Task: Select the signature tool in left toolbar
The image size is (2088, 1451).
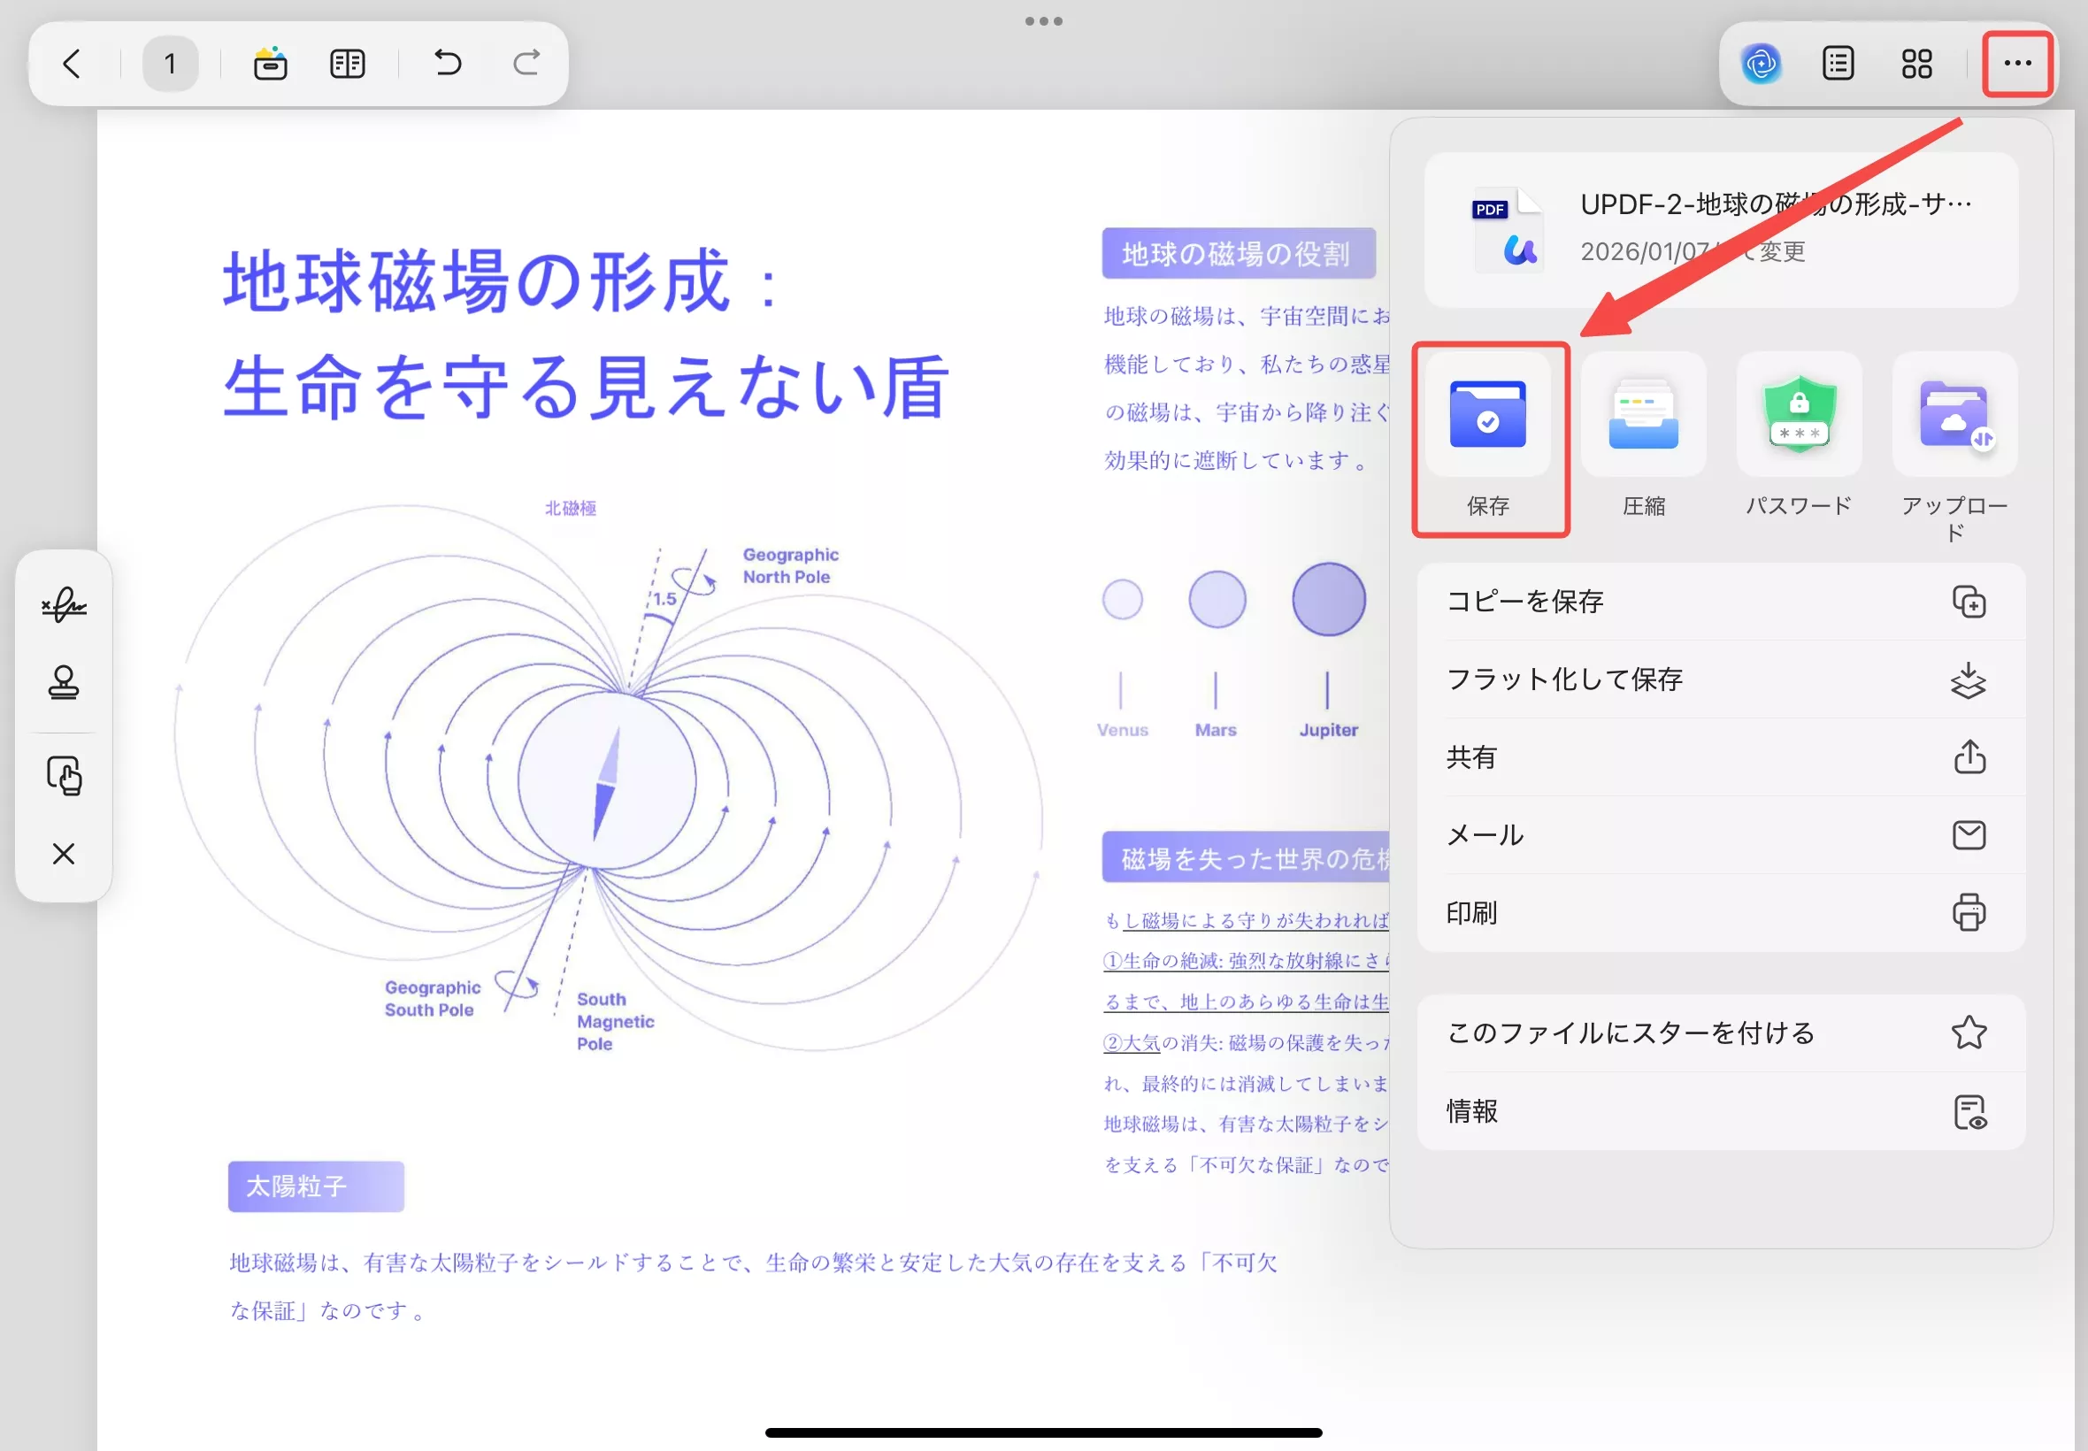Action: [64, 604]
